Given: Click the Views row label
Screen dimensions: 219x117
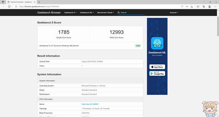Looking at the screenshot, I should pos(42,66).
